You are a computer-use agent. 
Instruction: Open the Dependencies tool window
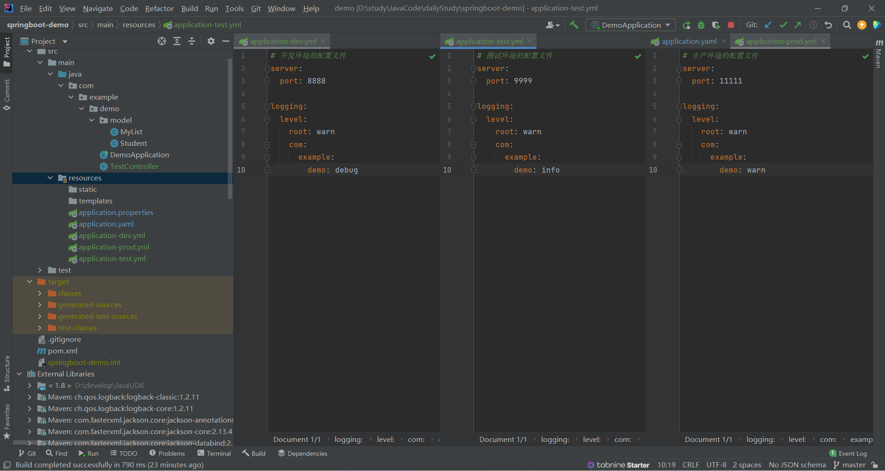(302, 453)
